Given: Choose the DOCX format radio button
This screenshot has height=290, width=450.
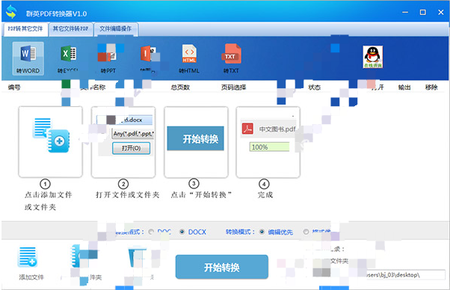Looking at the screenshot, I should (x=182, y=232).
